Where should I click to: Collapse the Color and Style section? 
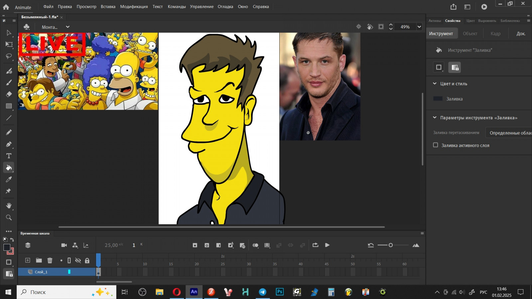435,84
